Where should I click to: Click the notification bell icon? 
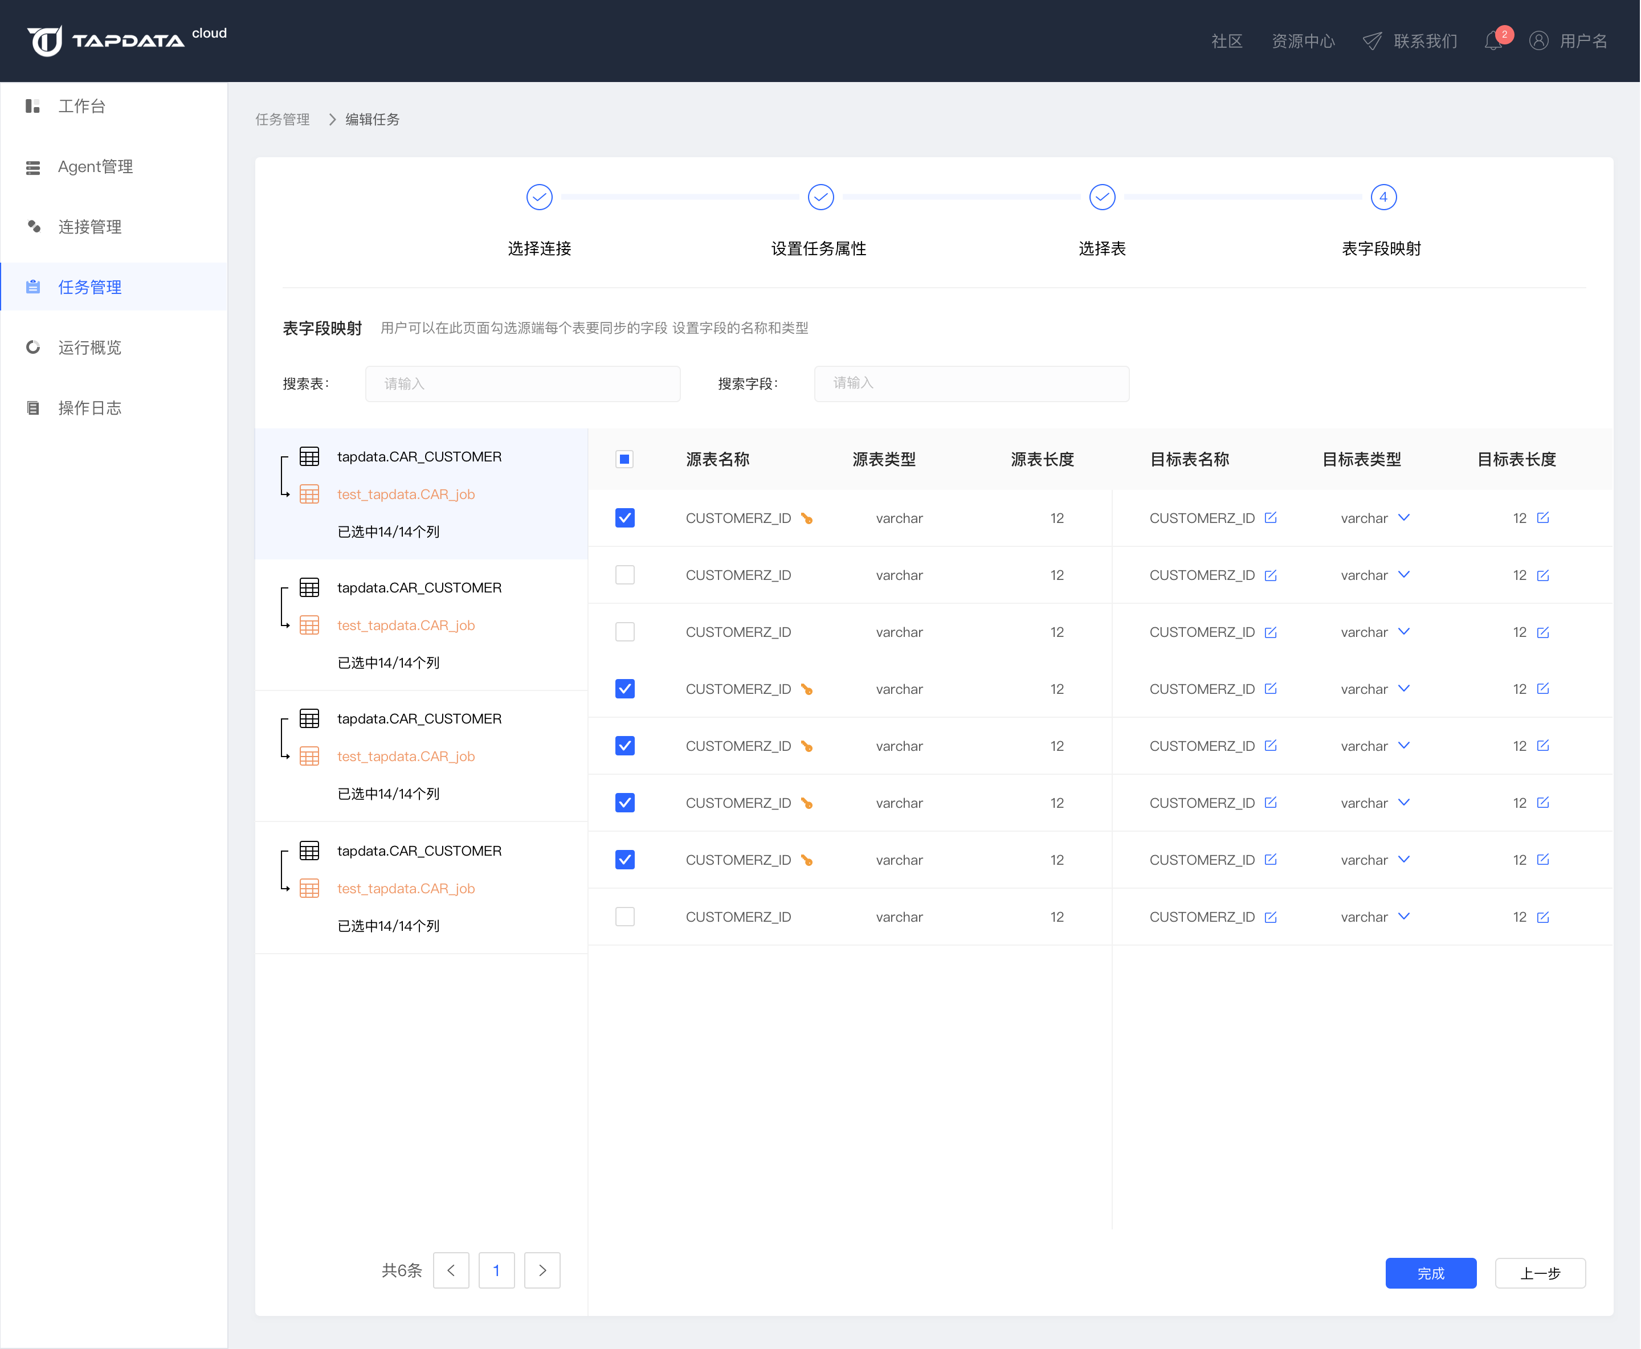[1494, 40]
